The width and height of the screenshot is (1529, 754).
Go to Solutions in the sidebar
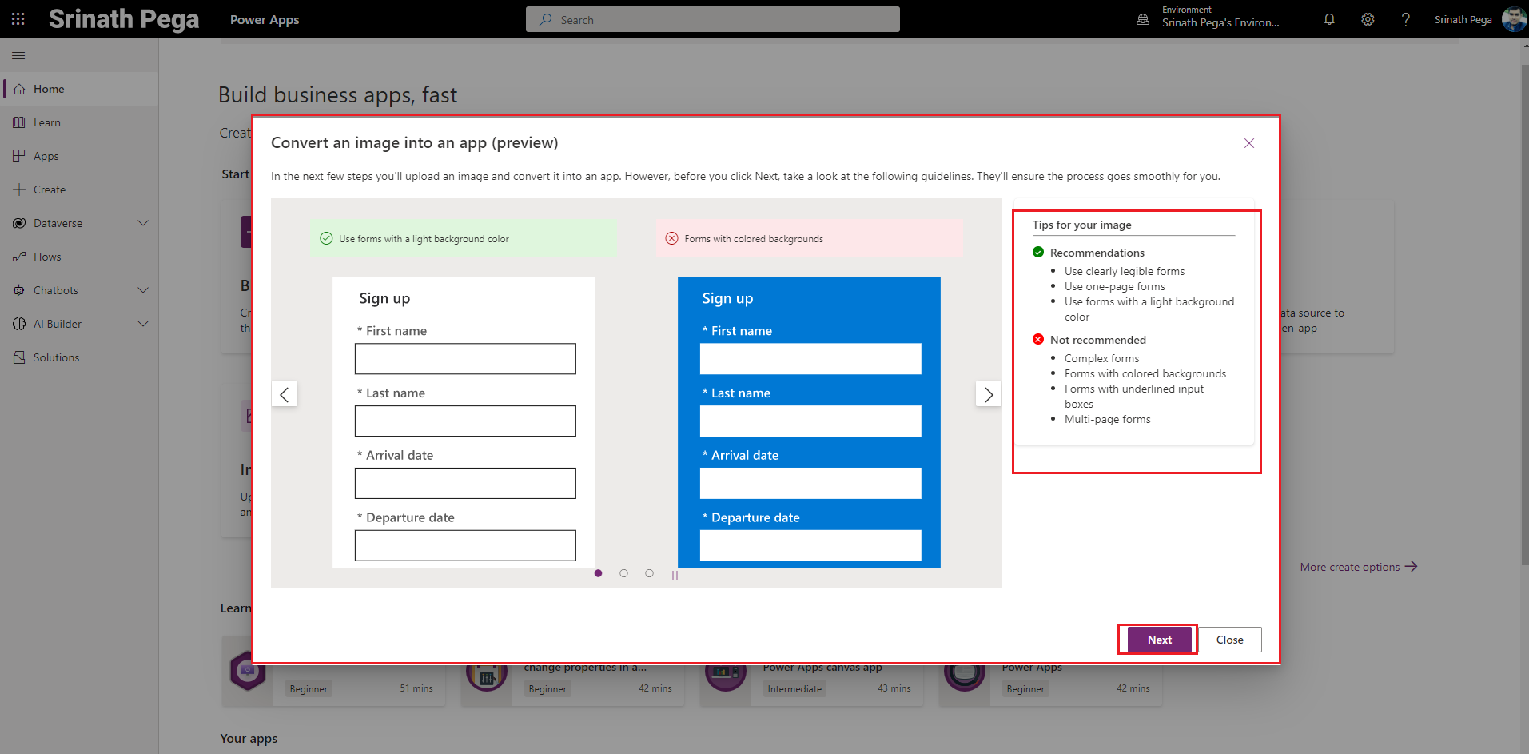(56, 357)
